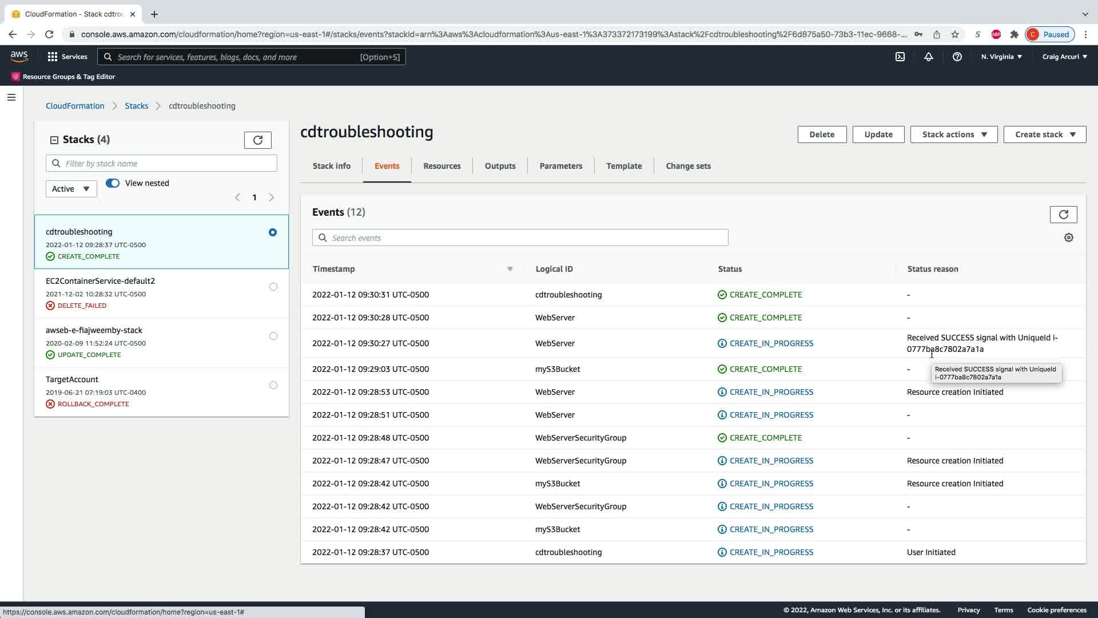Open the Active stack filter dropdown
The image size is (1098, 618).
tap(71, 189)
